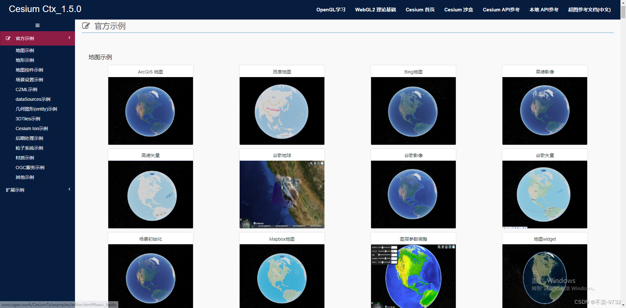Select dataSources示例 in the sidebar

pyautogui.click(x=33, y=99)
